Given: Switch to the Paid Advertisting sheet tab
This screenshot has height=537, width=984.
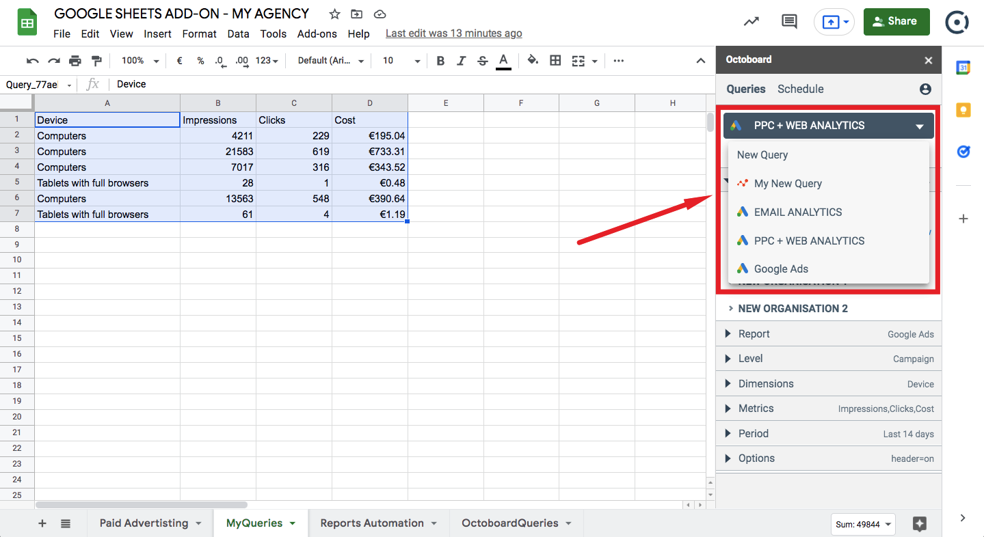Looking at the screenshot, I should point(150,523).
